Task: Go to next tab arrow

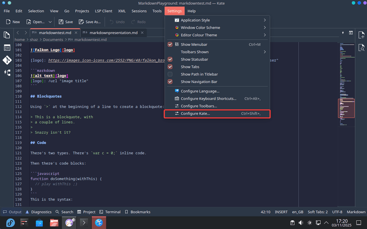Action: coord(26,33)
